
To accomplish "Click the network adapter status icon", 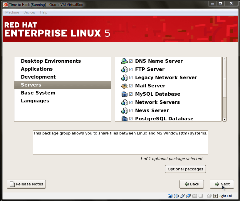I will click(188, 196).
